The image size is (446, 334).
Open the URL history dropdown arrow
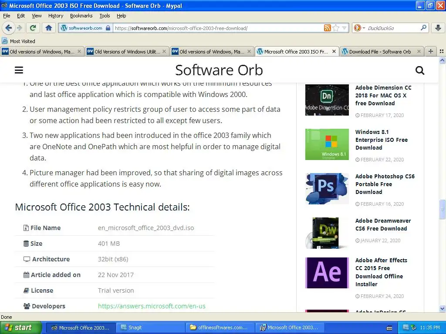345,28
